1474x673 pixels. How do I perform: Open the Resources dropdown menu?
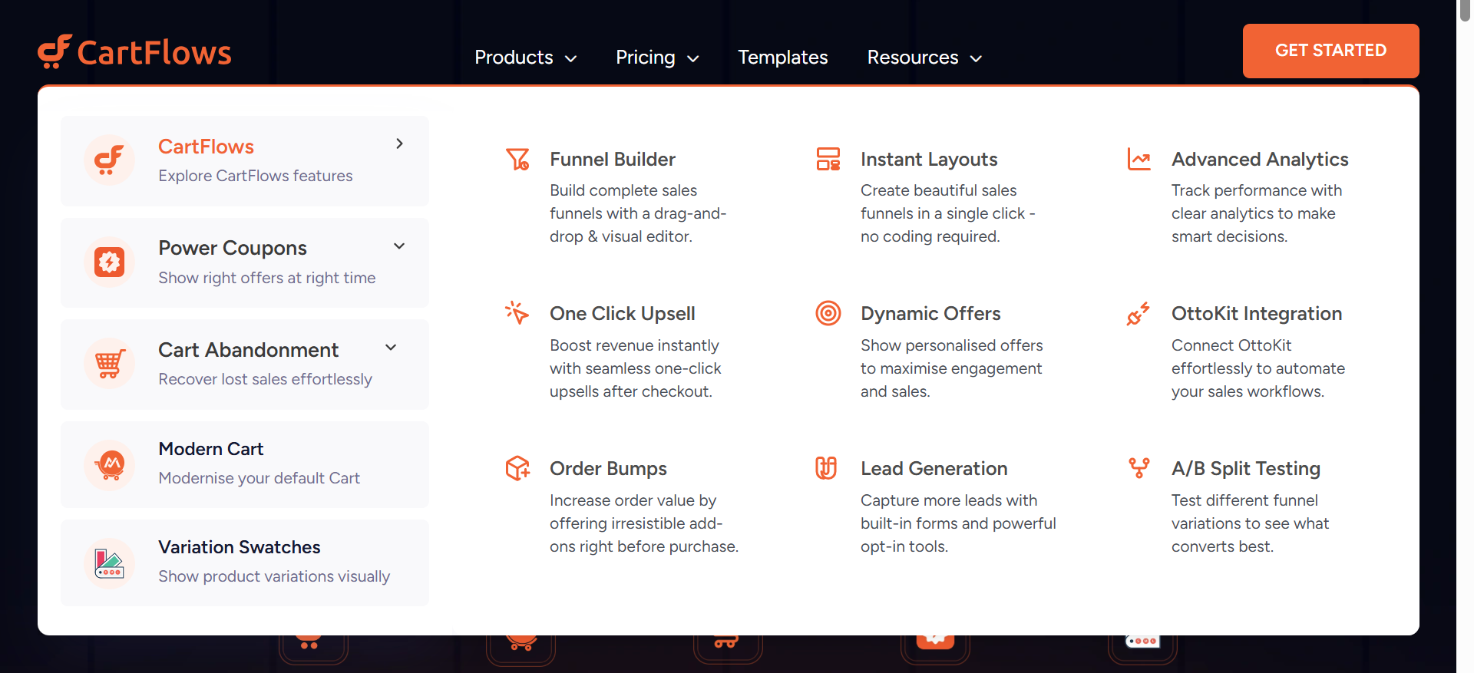point(924,58)
